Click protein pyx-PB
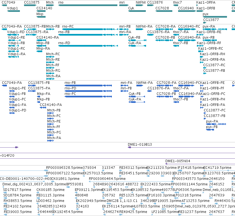 [x=210, y=130]
